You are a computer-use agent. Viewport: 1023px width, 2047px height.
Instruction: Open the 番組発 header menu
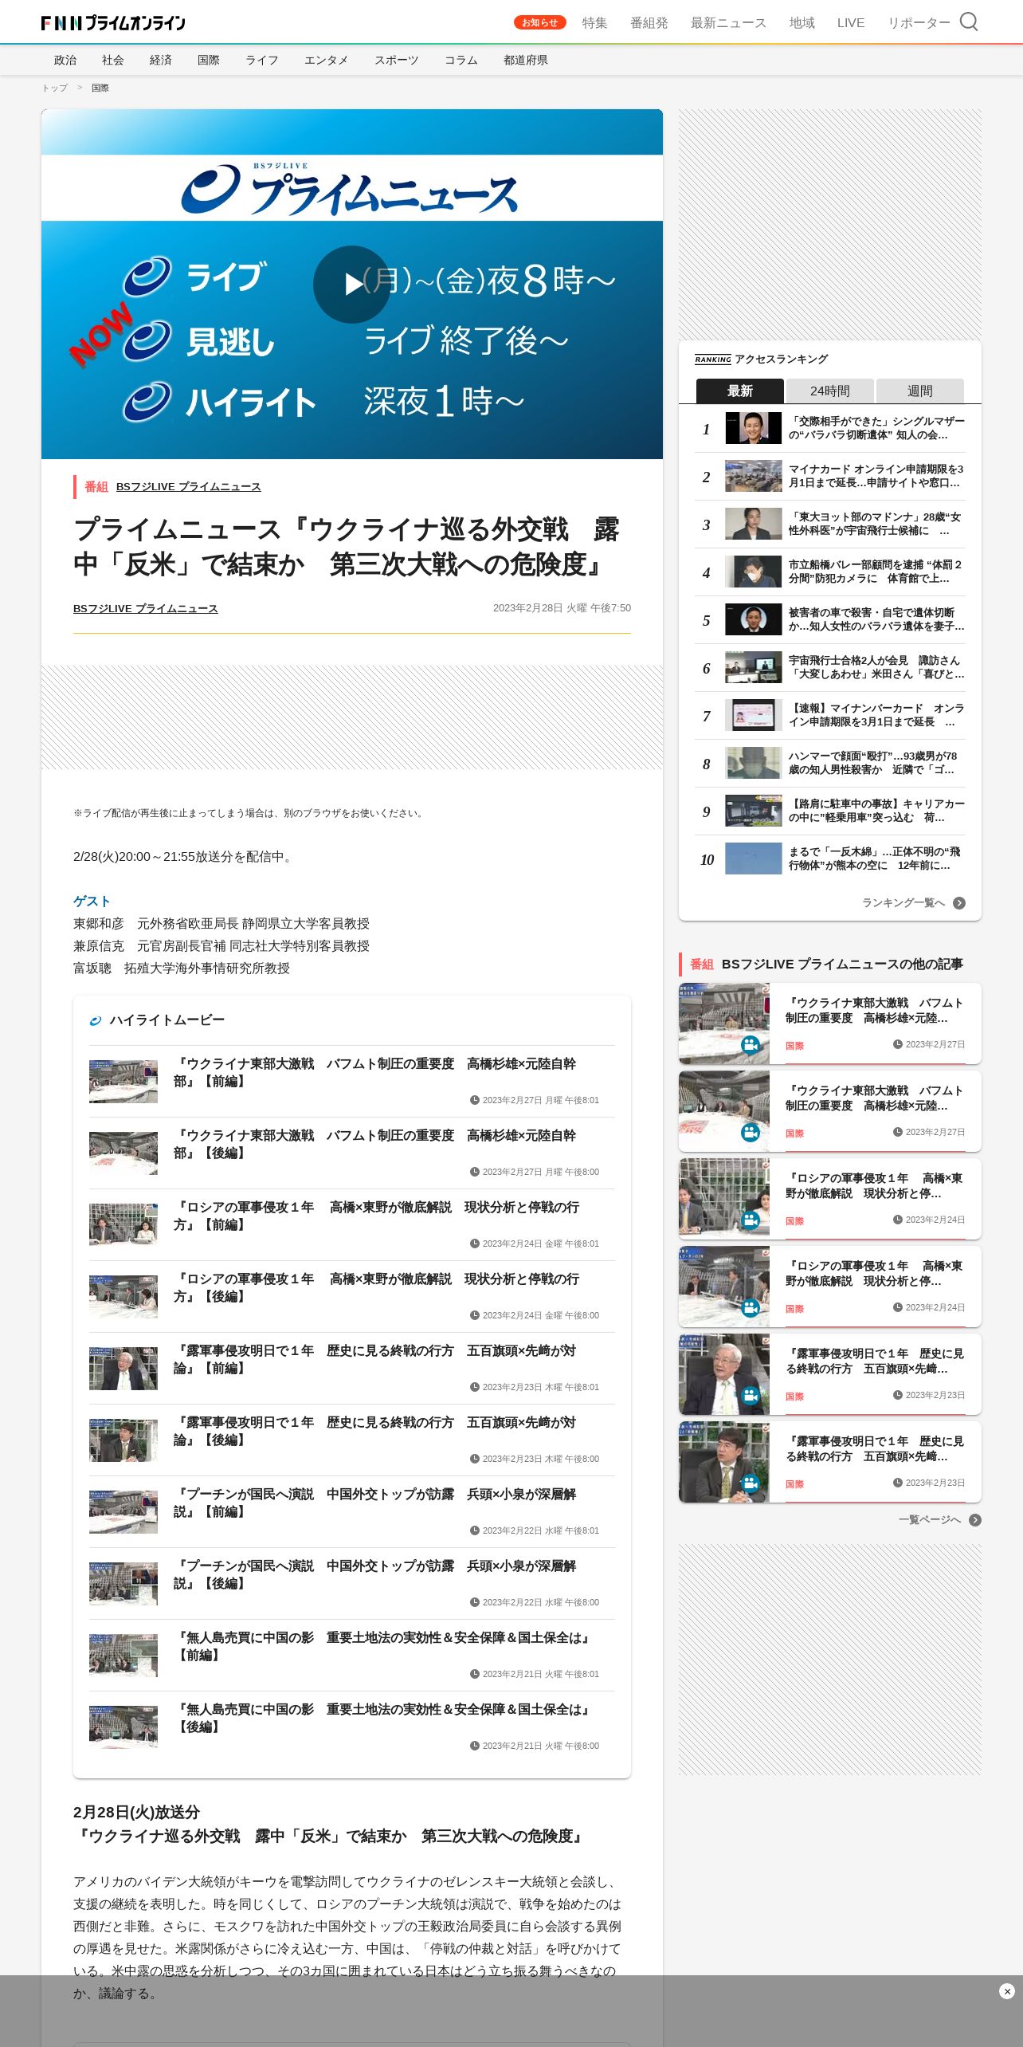pos(649,23)
